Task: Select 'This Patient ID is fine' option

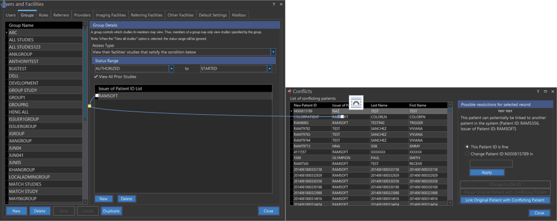Action: (467, 146)
